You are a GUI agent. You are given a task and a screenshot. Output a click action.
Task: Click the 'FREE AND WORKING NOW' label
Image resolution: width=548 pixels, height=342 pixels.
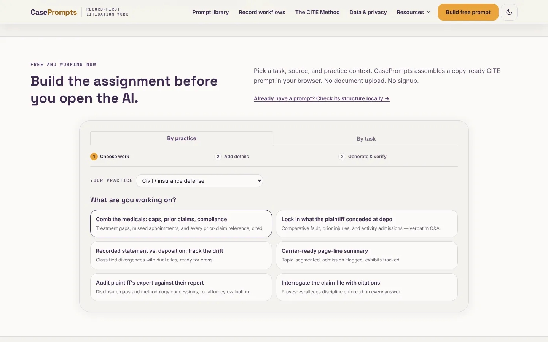[63, 65]
